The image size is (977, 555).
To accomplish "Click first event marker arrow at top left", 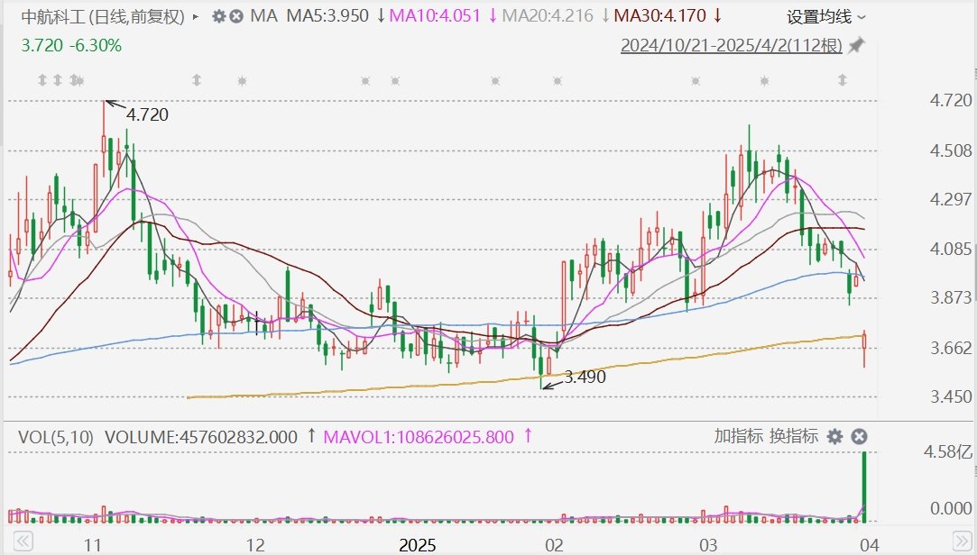I will pos(41,81).
